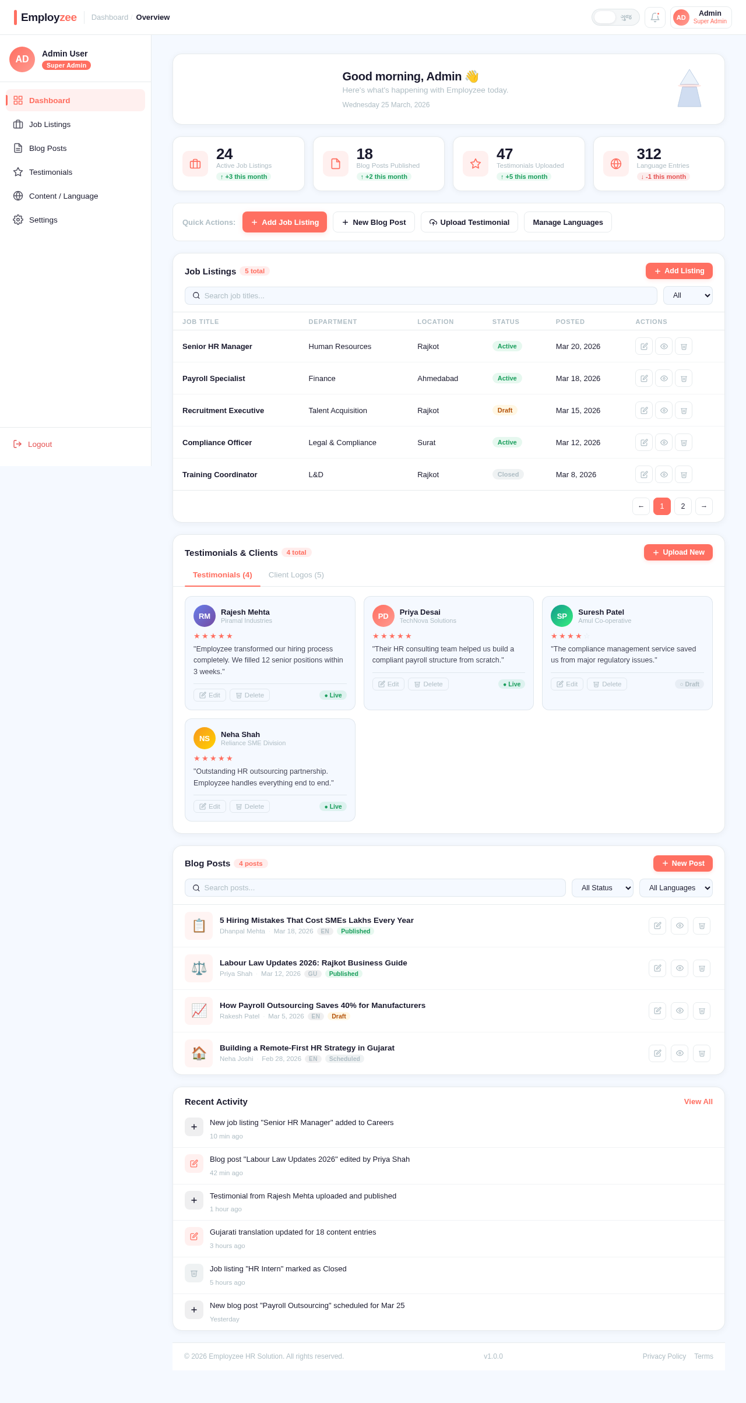Image resolution: width=746 pixels, height=1403 pixels.
Task: Go to job listings page 2
Action: coord(683,506)
